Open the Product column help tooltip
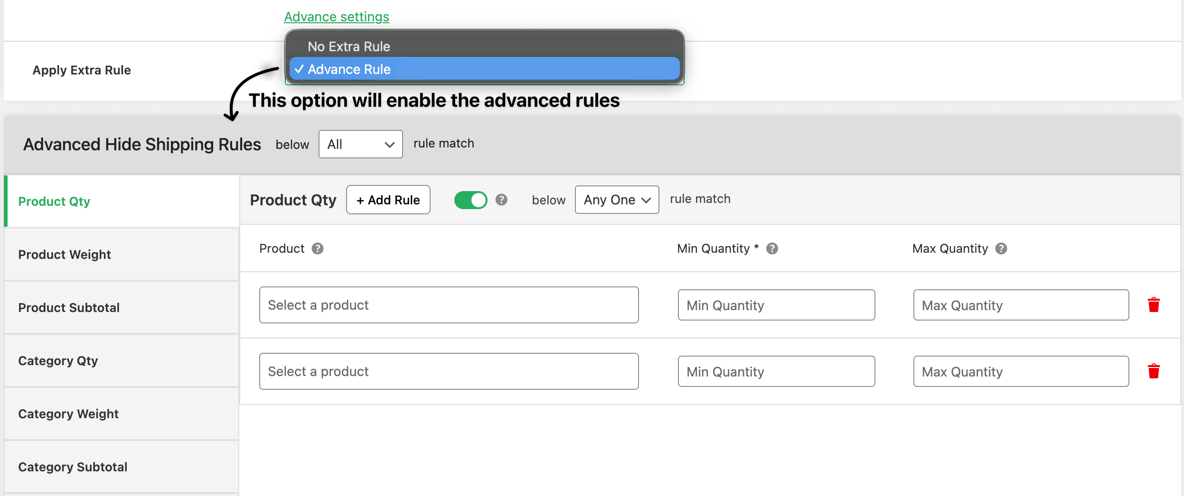The width and height of the screenshot is (1184, 496). click(x=318, y=248)
